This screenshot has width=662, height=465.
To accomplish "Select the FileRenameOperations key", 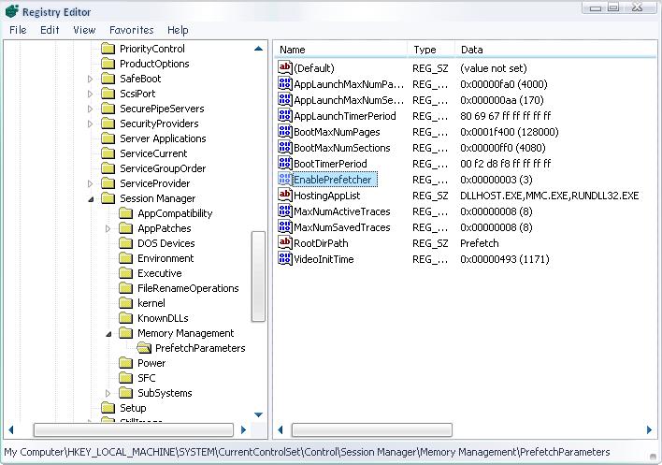I will pos(188,288).
